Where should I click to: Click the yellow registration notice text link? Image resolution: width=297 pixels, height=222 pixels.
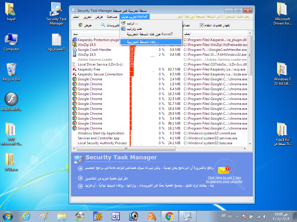tap(214, 17)
